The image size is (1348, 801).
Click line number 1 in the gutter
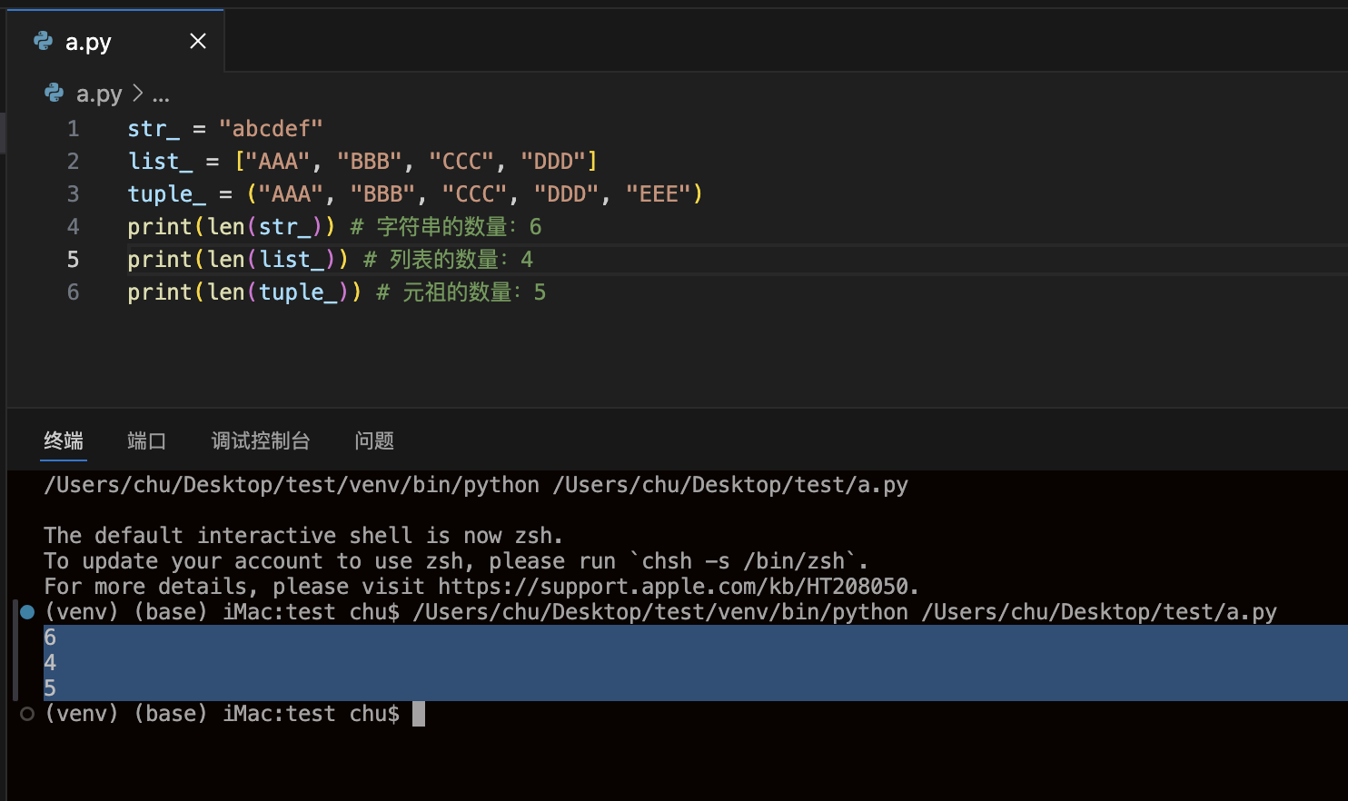(73, 129)
